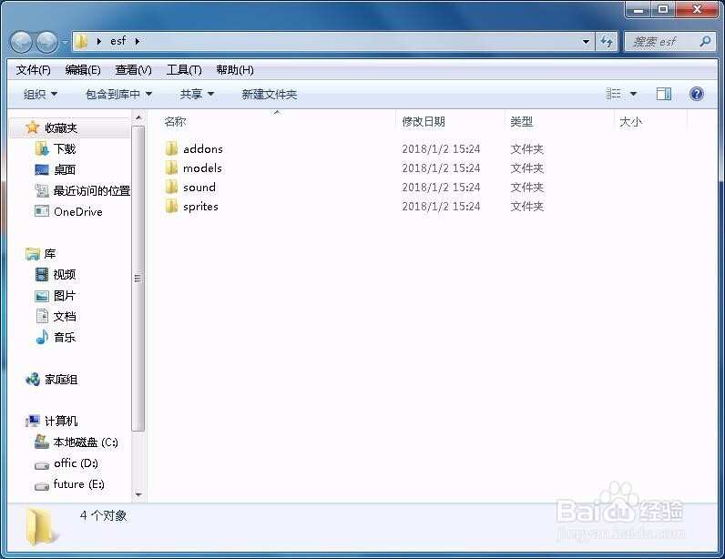Open the 共享 dropdown
Viewport: 725px width, 559px height.
pos(197,95)
